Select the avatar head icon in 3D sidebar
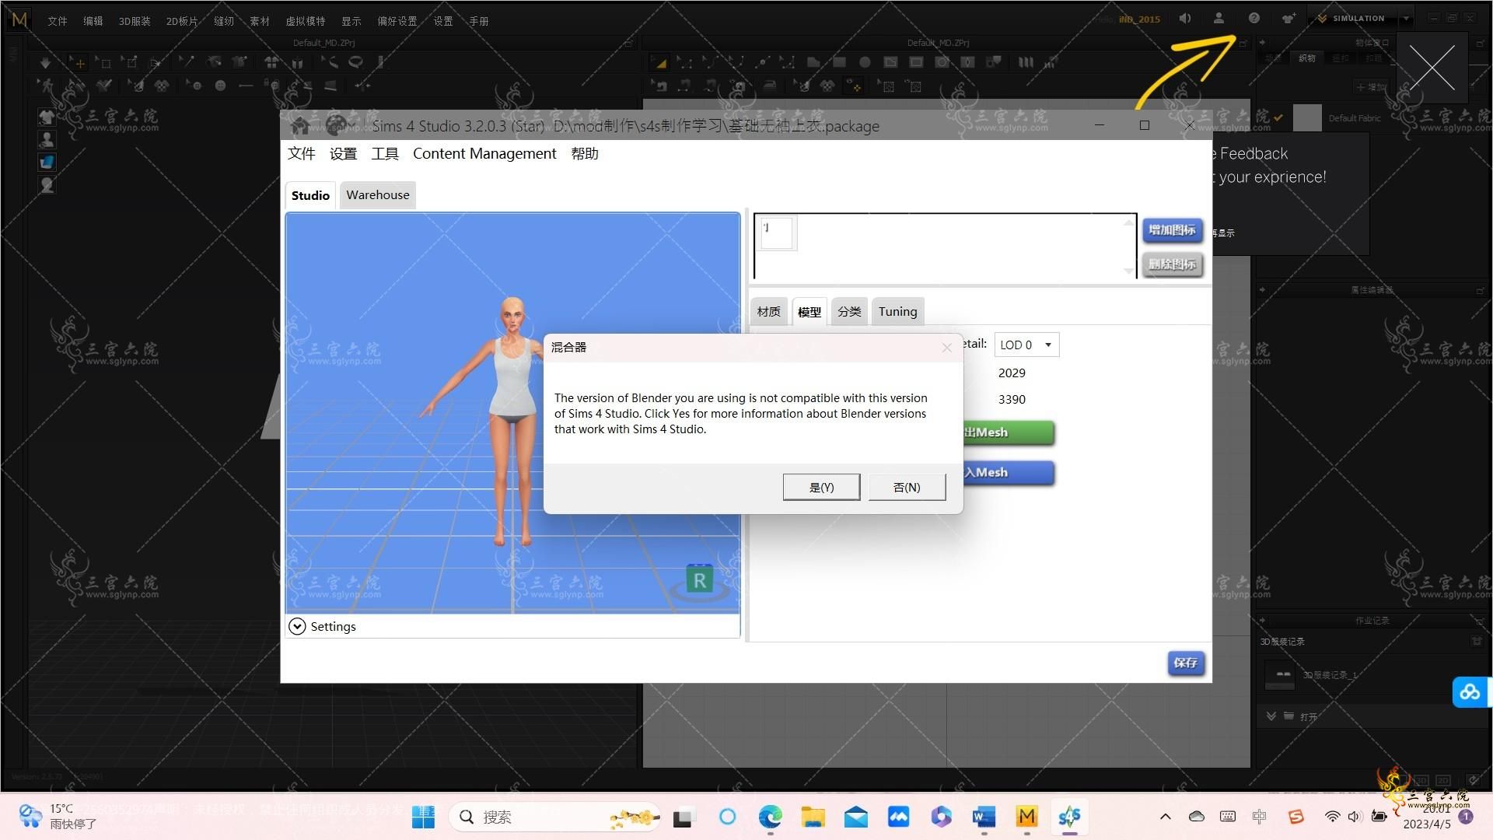 click(x=47, y=184)
